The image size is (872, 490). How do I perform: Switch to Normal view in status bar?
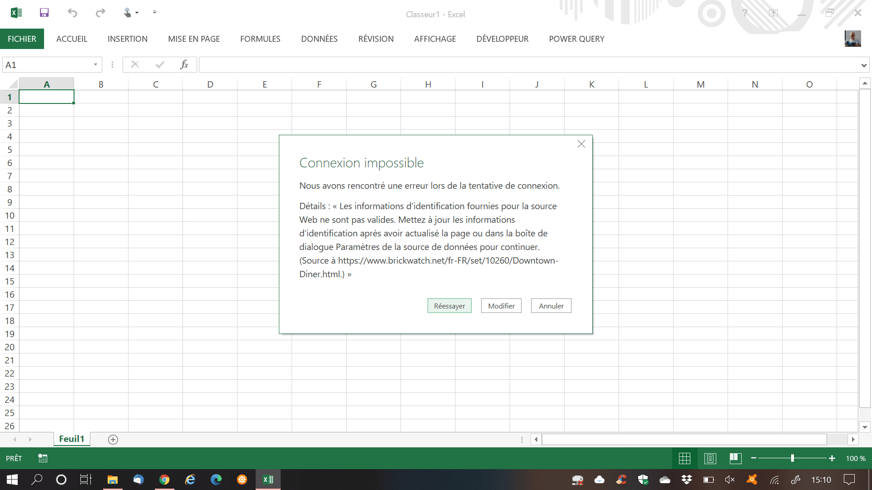(684, 458)
